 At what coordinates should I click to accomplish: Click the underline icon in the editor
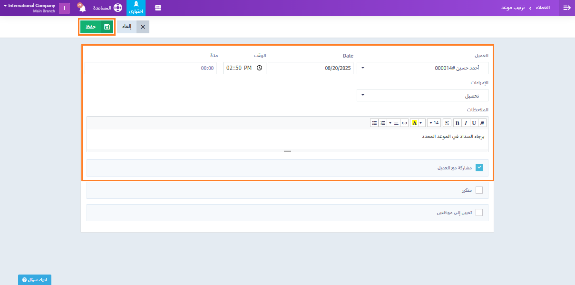[x=474, y=123]
